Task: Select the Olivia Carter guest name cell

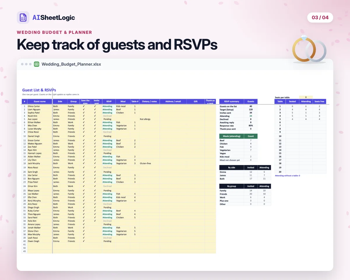Action: tap(40, 106)
